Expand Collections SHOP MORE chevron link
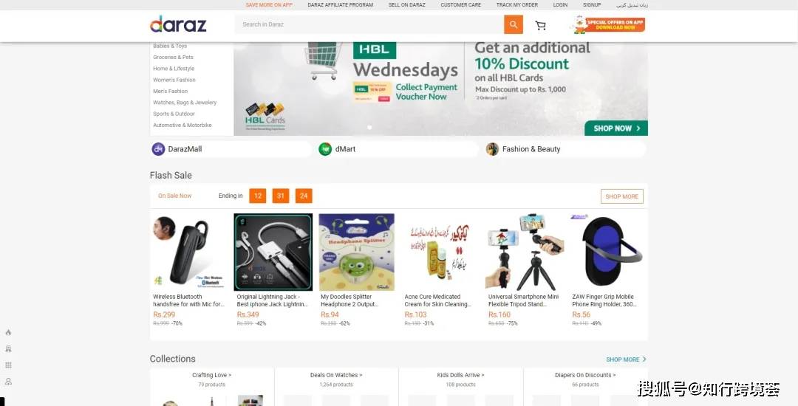Image resolution: width=798 pixels, height=406 pixels. click(626, 359)
